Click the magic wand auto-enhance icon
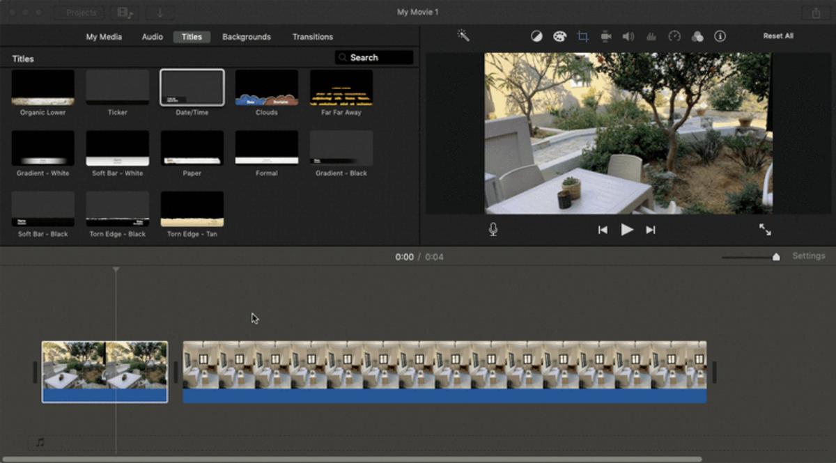This screenshot has width=836, height=463. pyautogui.click(x=463, y=36)
